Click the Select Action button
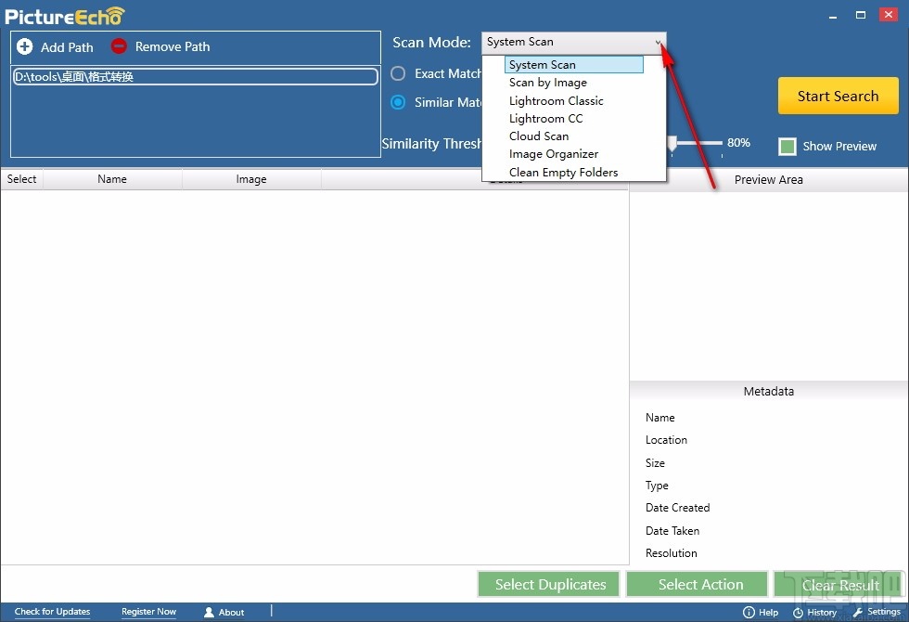The width and height of the screenshot is (909, 622). pos(697,584)
